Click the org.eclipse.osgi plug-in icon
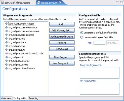The height and width of the screenshot is (101, 124). click(x=7, y=46)
